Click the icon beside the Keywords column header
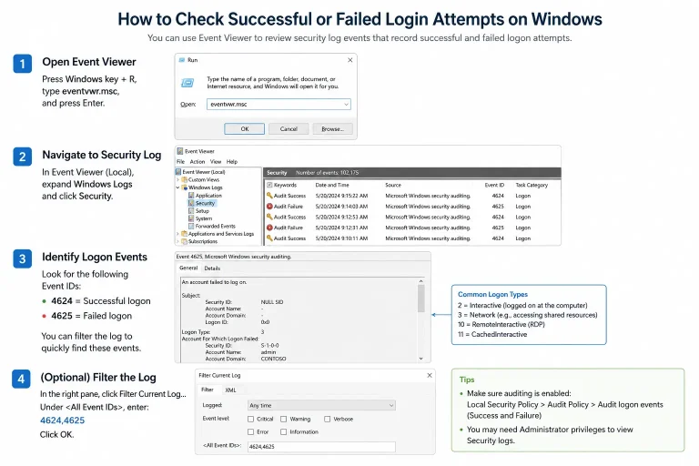 point(269,185)
